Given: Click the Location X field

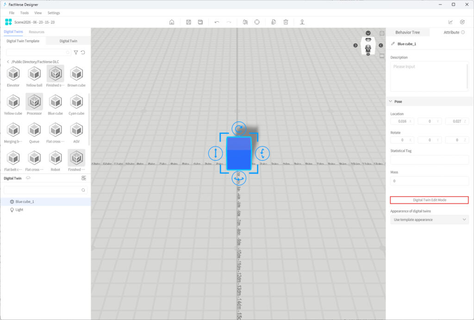Looking at the screenshot, I should (402, 121).
